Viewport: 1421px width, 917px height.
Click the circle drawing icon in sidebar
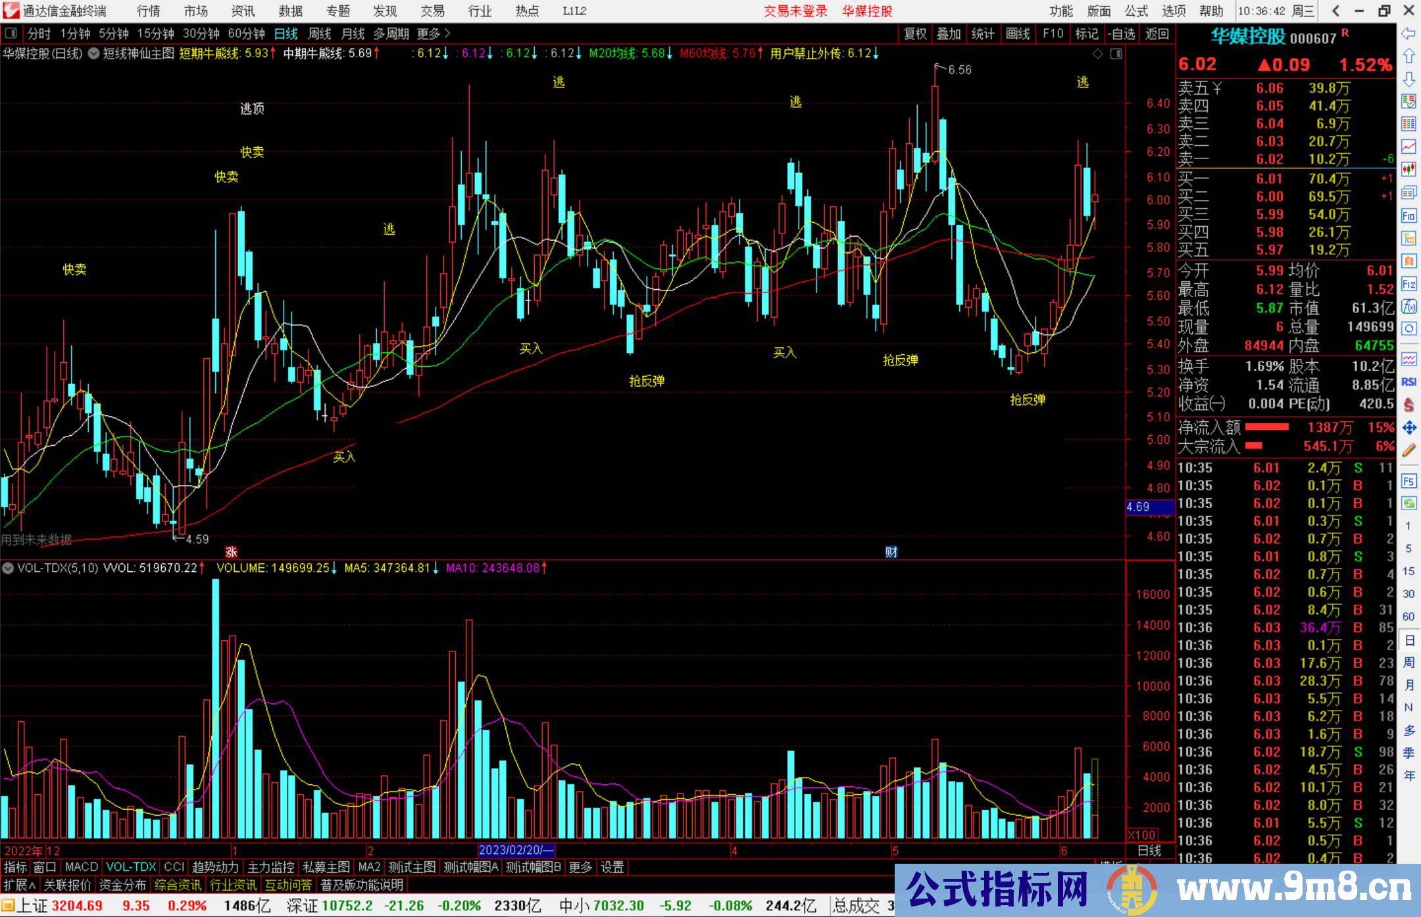[1409, 329]
